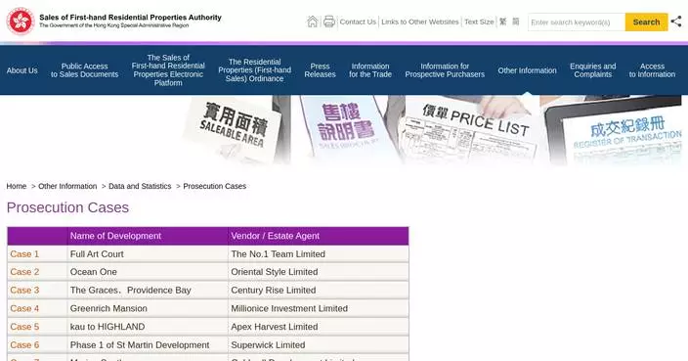Click the Text Size link
688x361 pixels.
pyautogui.click(x=479, y=22)
